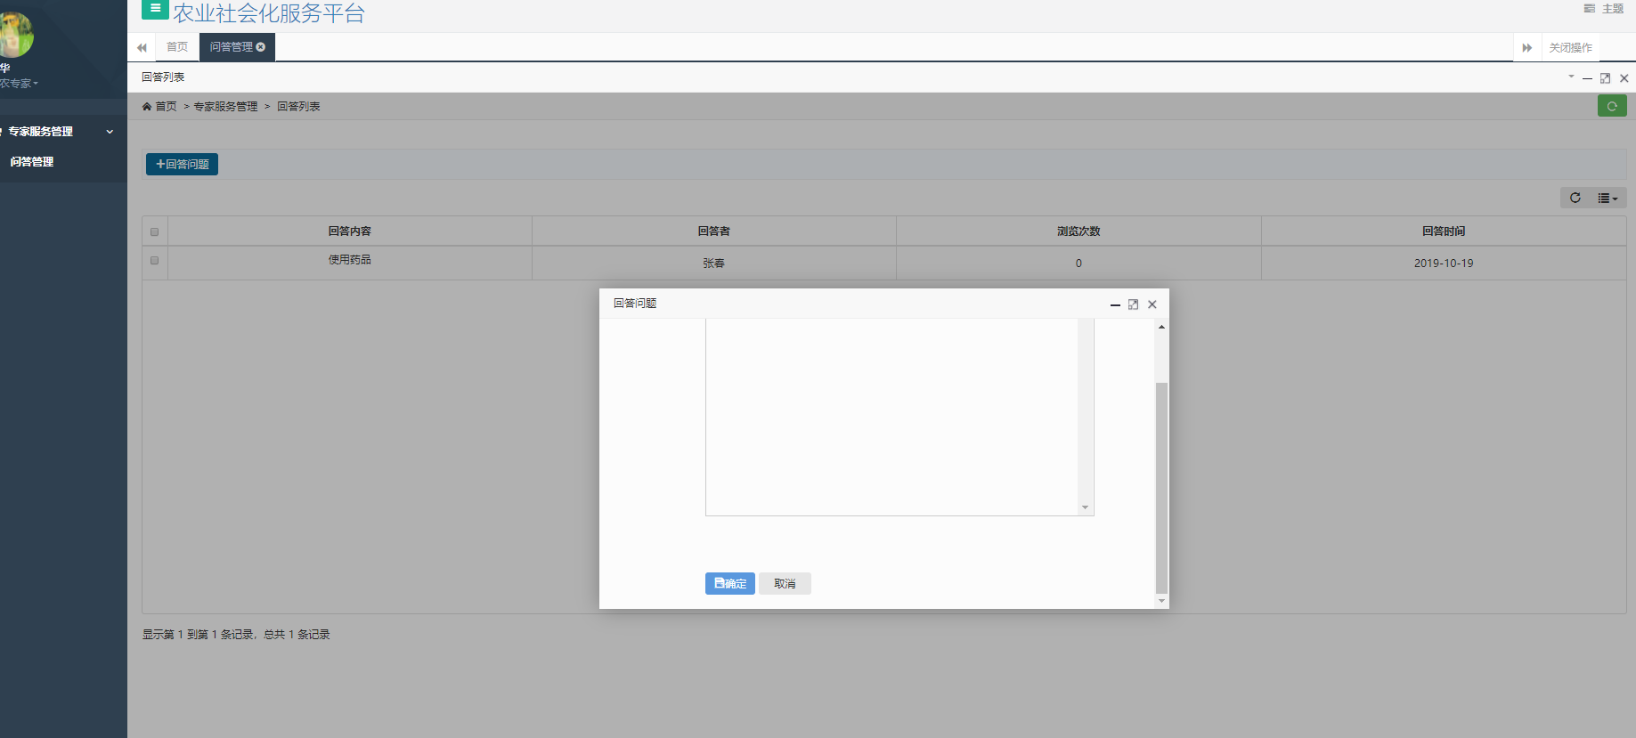
Task: Toggle the select-all checkbox in table header
Action: (x=155, y=231)
